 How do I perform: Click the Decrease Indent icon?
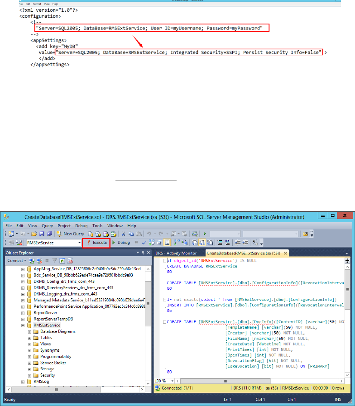click(x=238, y=243)
